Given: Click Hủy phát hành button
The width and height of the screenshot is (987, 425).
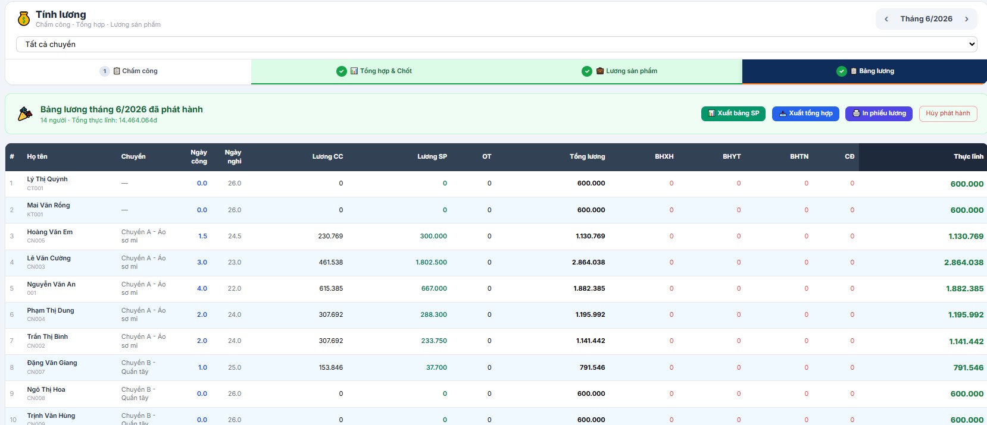Looking at the screenshot, I should pyautogui.click(x=948, y=114).
